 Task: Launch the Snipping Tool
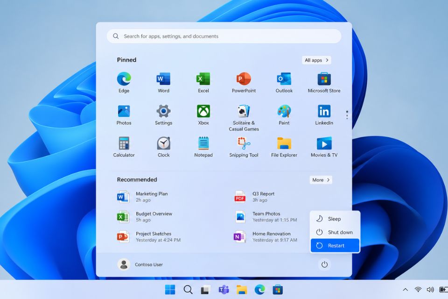[244, 147]
